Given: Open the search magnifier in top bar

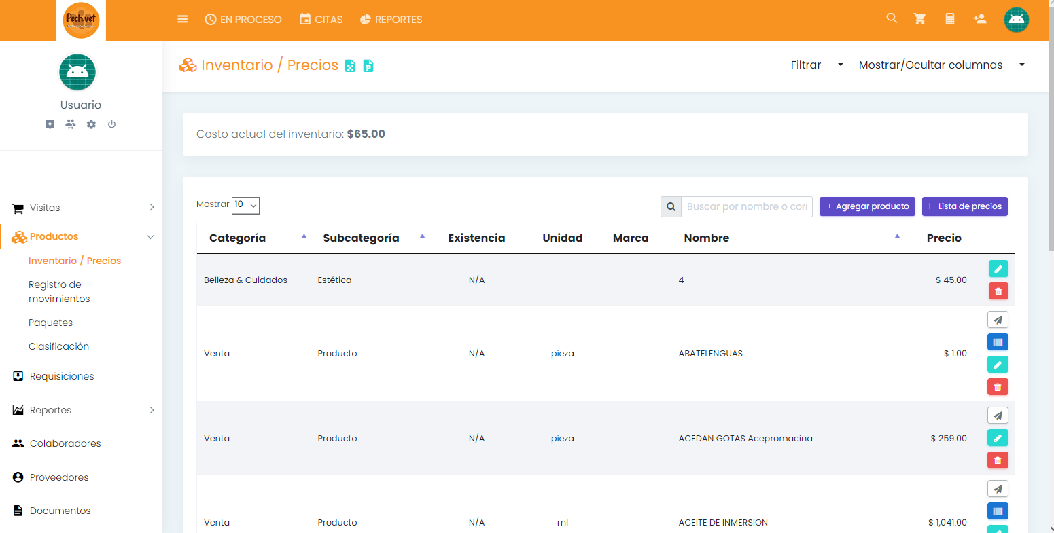Looking at the screenshot, I should (x=892, y=18).
